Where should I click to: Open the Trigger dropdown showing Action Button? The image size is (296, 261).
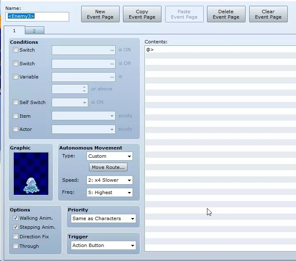pyautogui.click(x=103, y=245)
